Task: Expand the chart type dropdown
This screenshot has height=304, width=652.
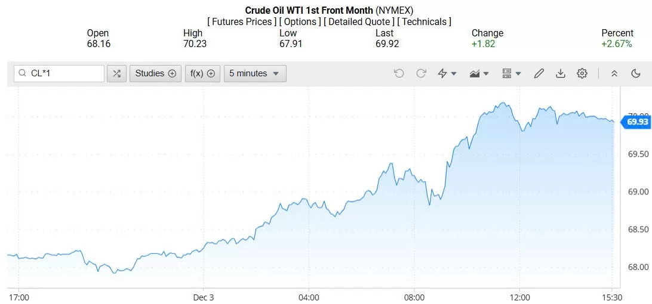Action: pyautogui.click(x=479, y=73)
